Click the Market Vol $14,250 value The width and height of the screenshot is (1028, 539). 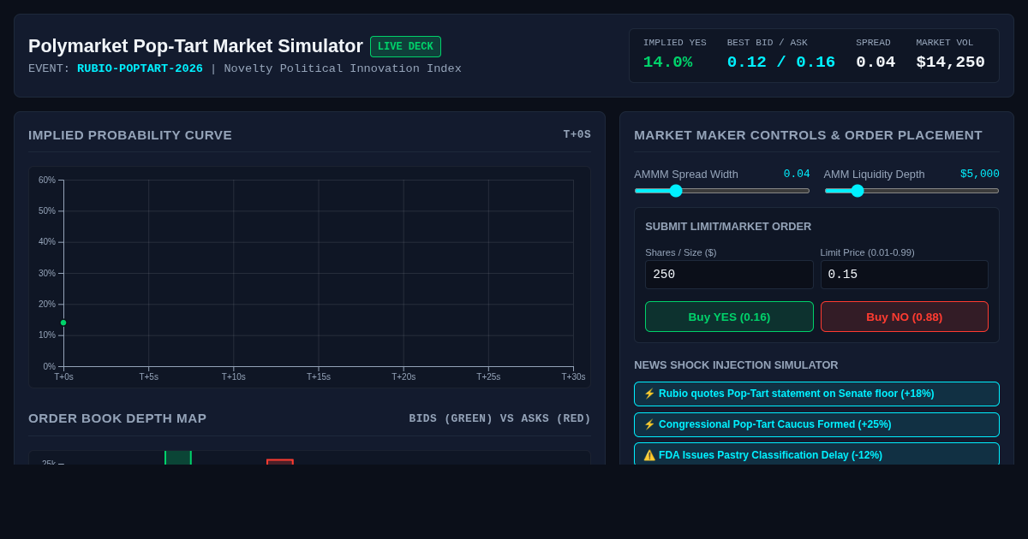click(950, 62)
